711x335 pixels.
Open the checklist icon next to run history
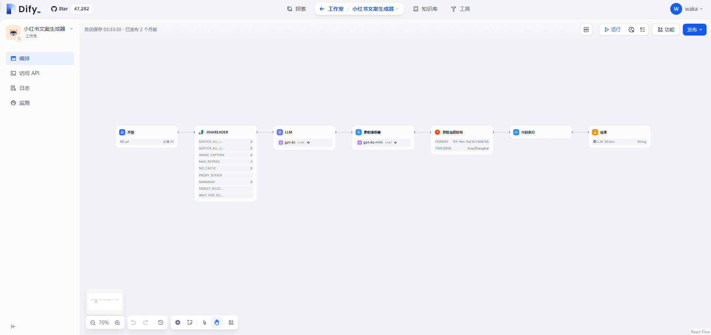[x=642, y=30]
